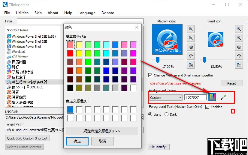Open the Utilities menu

[22, 13]
